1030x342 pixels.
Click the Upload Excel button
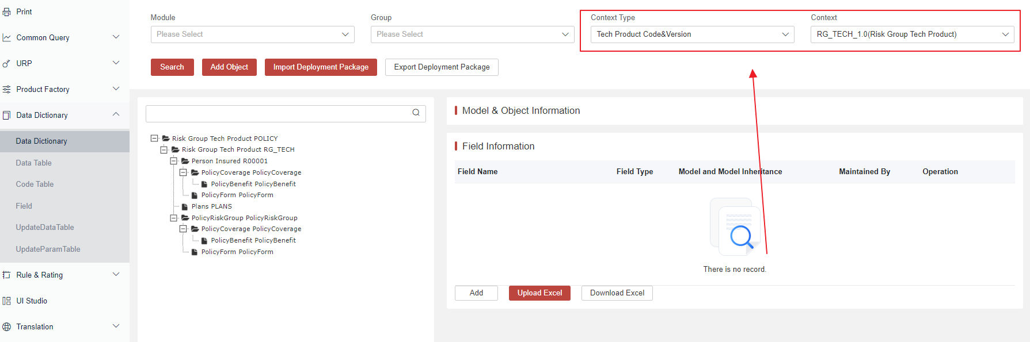539,293
